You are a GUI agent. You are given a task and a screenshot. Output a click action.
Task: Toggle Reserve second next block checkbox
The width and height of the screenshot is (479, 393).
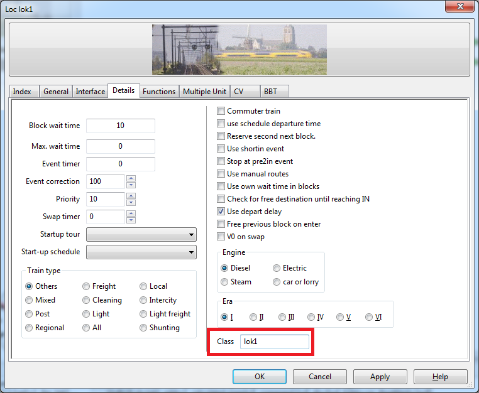coord(221,136)
